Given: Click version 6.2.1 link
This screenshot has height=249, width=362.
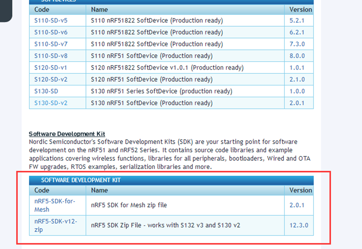Looking at the screenshot, I should 297,33.
